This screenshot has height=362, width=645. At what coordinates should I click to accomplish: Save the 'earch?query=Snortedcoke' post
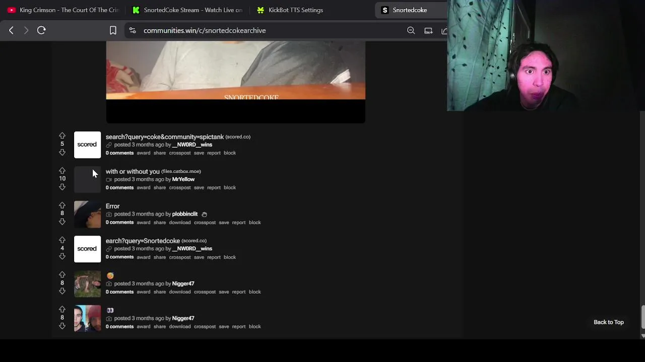click(x=199, y=257)
